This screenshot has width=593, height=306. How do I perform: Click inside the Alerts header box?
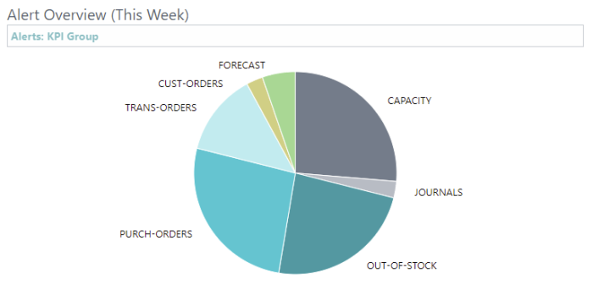[295, 36]
